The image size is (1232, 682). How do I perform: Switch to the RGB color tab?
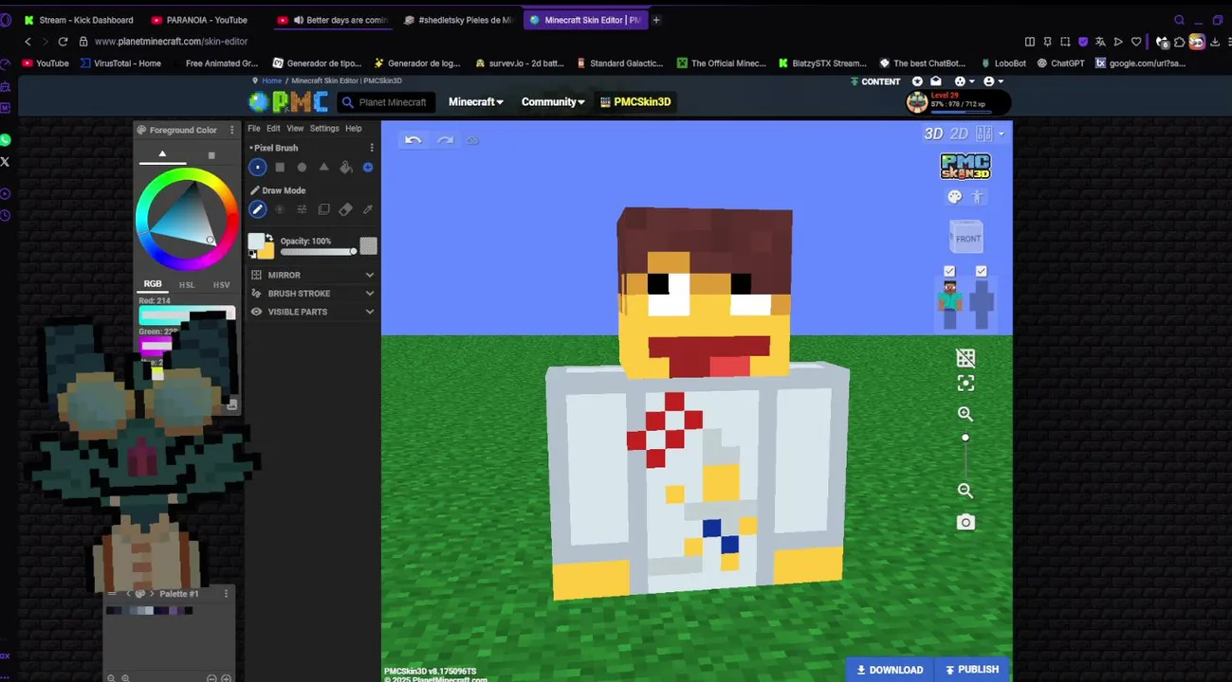pos(153,284)
